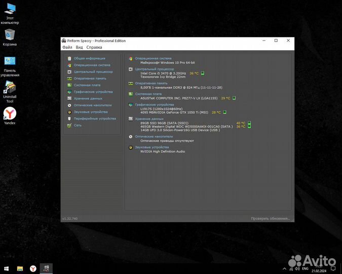Open Панель управления desktop icon

click(x=10, y=66)
